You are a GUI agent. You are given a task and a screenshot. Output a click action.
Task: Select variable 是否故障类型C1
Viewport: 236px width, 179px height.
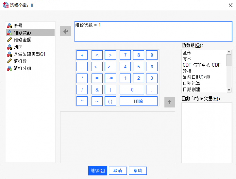[30, 54]
